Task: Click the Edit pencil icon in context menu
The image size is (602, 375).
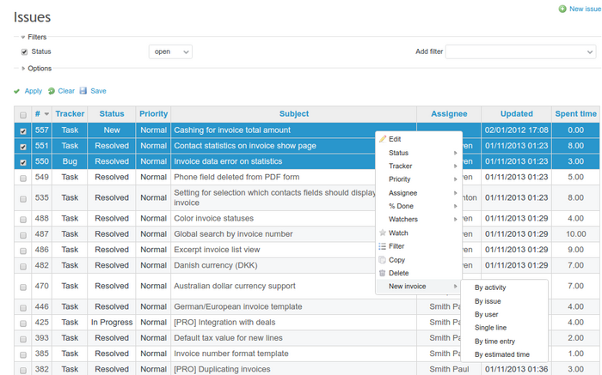Action: pyautogui.click(x=383, y=139)
